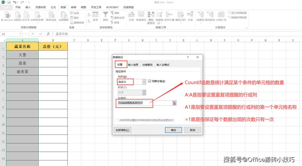This screenshot has height=166, width=302.
Task: Click the 全部清除 button
Action: point(122,130)
